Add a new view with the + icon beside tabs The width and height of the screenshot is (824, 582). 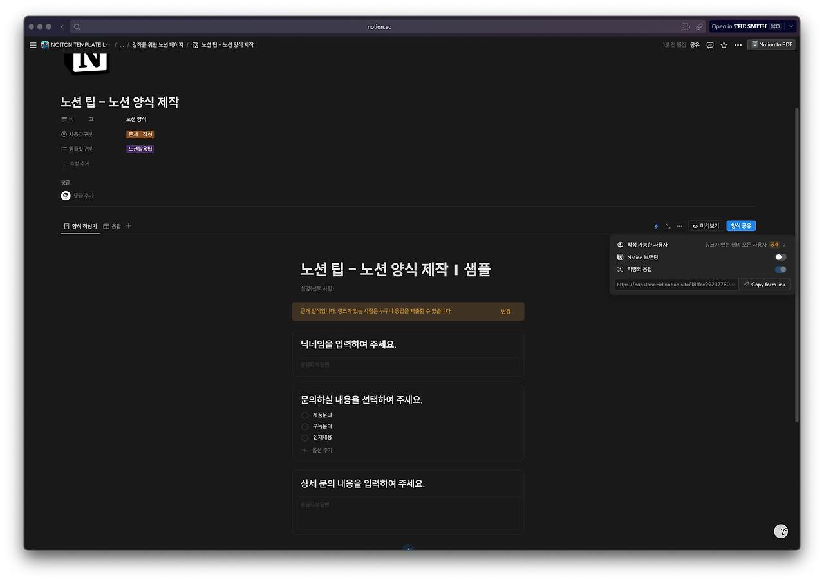[128, 226]
